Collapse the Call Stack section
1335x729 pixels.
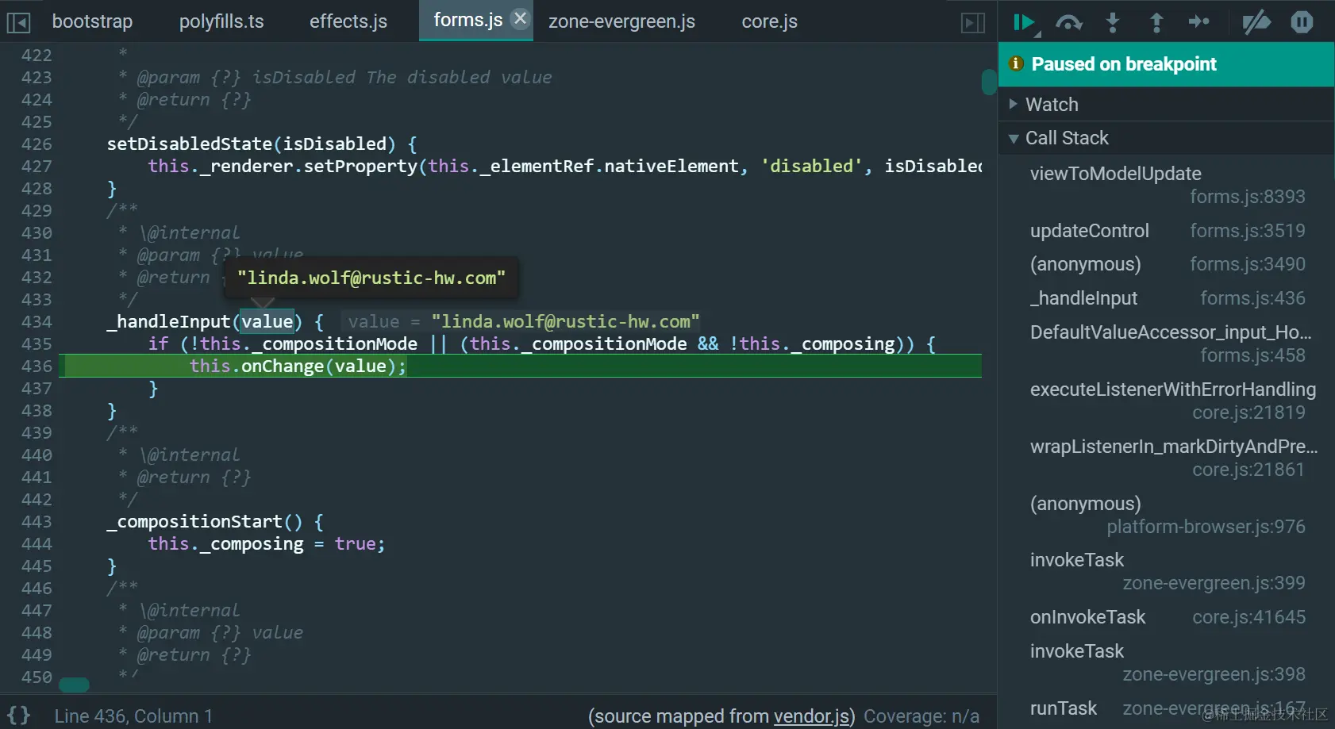click(1166, 138)
